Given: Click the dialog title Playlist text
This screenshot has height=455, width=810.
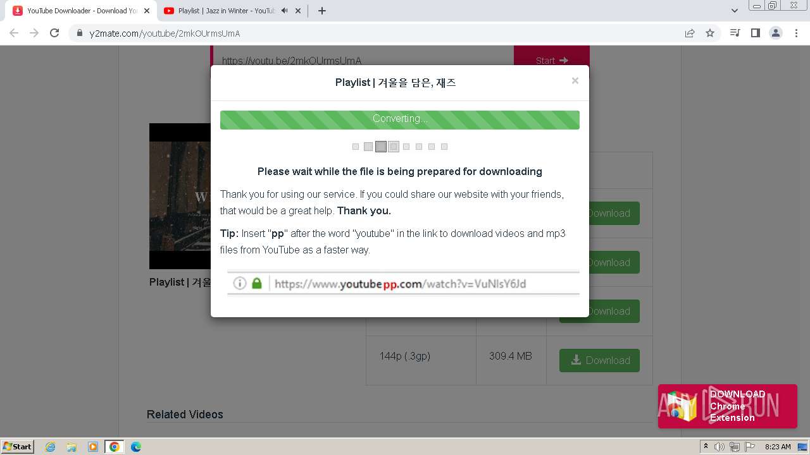Looking at the screenshot, I should coord(396,83).
